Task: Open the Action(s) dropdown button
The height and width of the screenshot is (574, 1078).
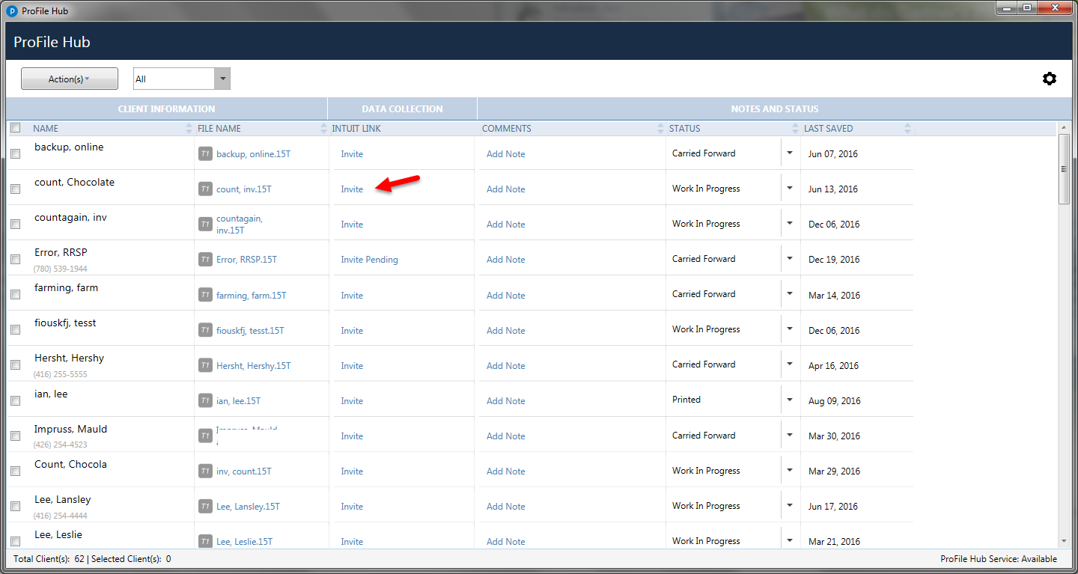Action: click(x=70, y=79)
